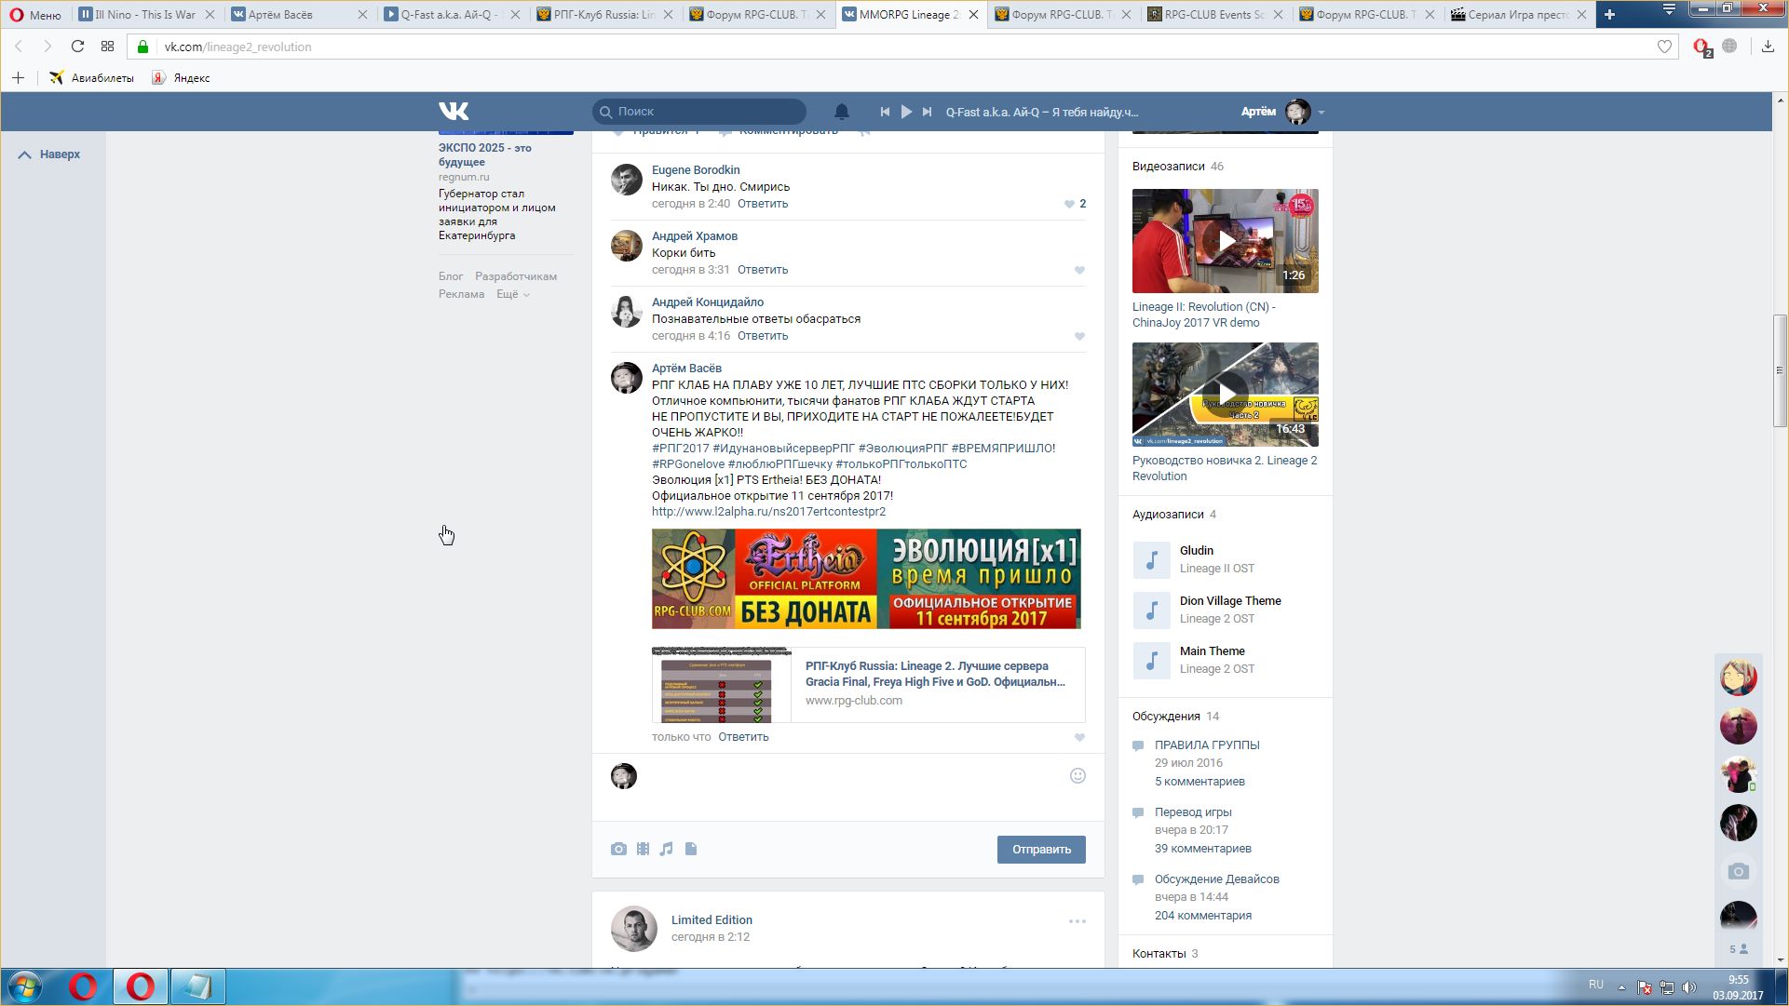
Task: Reload the current page
Action: [77, 47]
